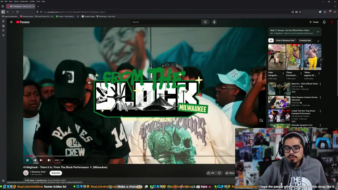Open options for Dog House Freestyle video
338x190 pixels.
point(320,111)
